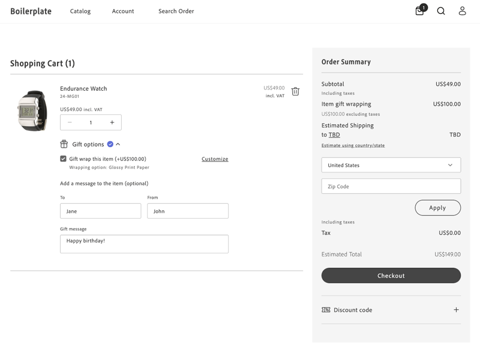Uncheck Gift wrap this item checkbox
This screenshot has height=349, width=480.
63,159
